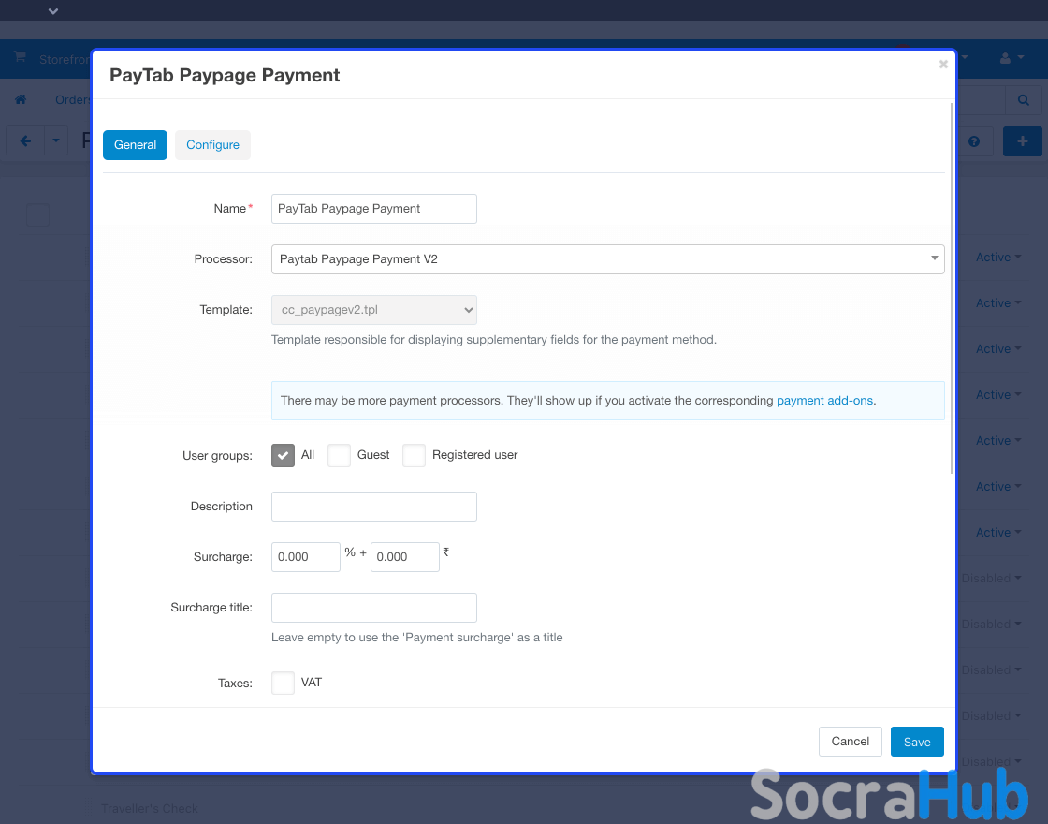Open the search magnifier icon

(1024, 100)
